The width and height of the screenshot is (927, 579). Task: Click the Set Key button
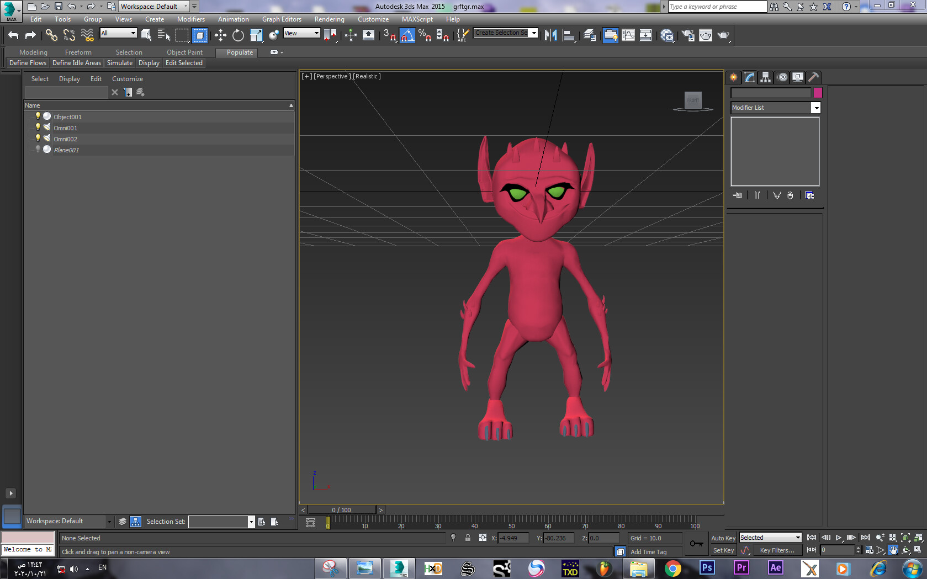(x=723, y=550)
